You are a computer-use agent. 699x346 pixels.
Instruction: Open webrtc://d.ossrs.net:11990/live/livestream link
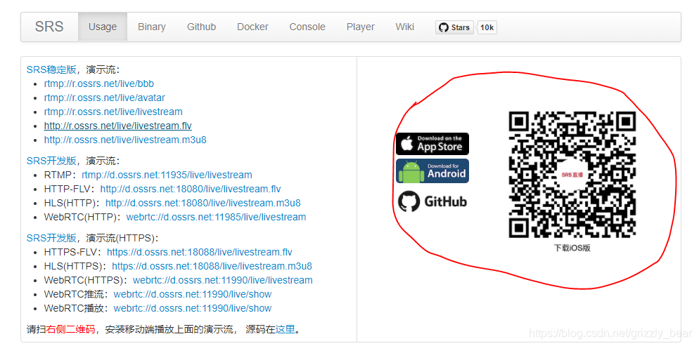coord(222,280)
